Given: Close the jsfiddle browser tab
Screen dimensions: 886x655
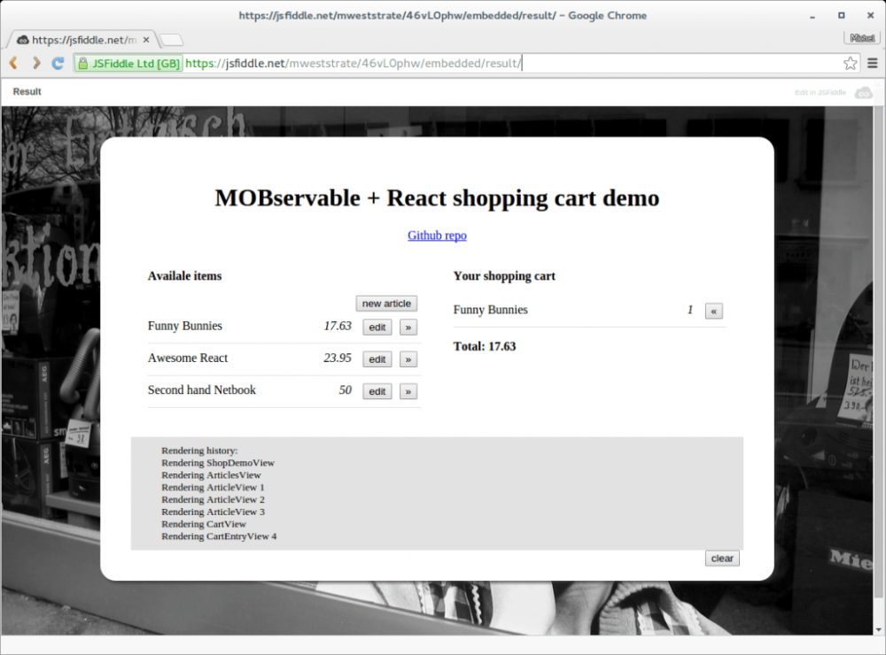Looking at the screenshot, I should pyautogui.click(x=146, y=40).
